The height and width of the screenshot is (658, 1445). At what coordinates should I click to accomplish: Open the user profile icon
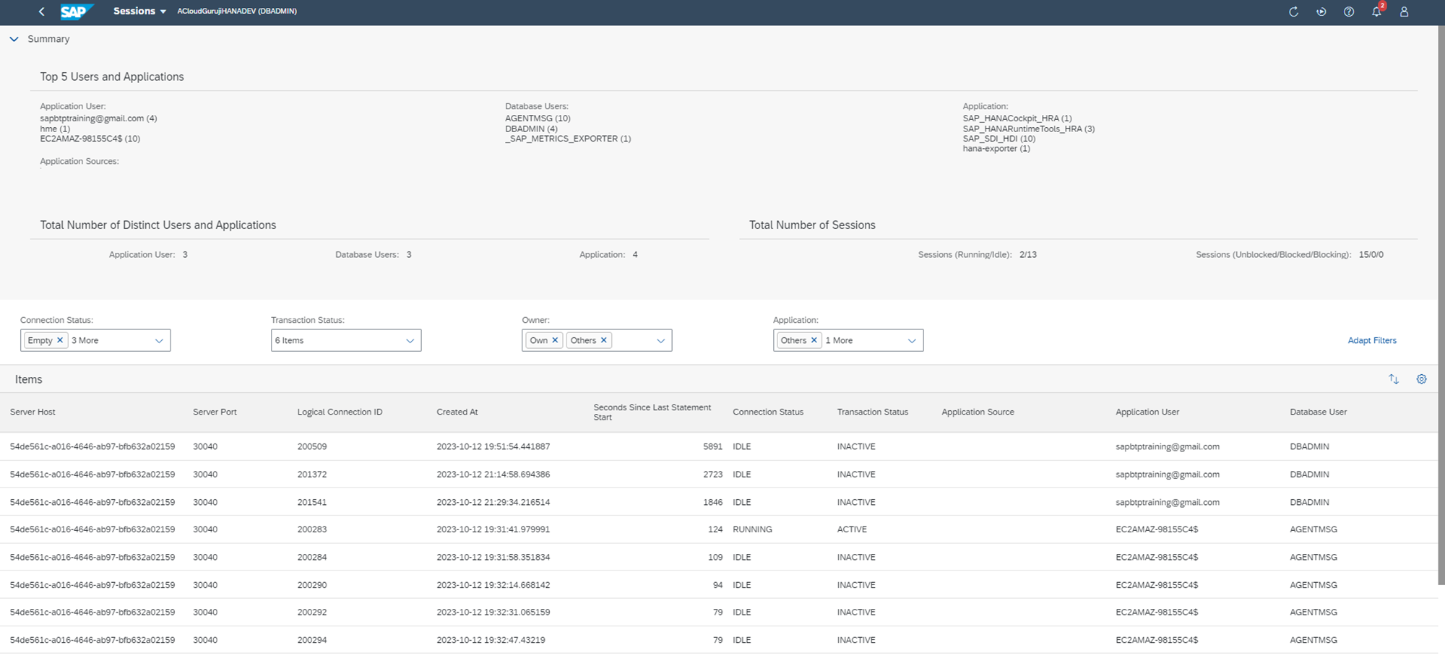pos(1404,12)
